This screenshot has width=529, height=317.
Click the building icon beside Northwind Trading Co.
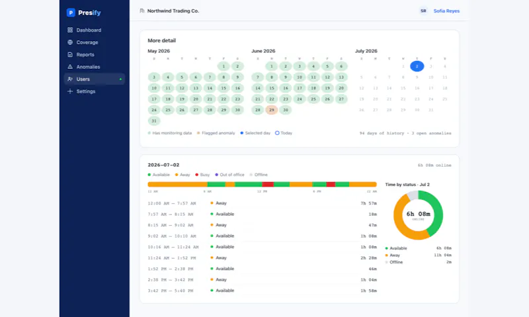[x=142, y=11]
